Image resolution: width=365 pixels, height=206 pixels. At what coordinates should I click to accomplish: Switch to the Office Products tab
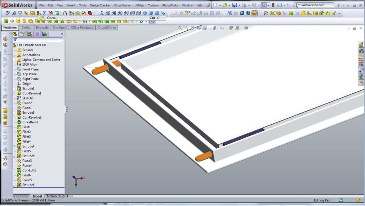[82, 27]
